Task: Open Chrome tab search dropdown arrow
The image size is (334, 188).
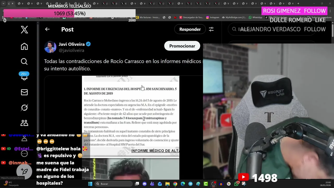Action: tap(3, 4)
